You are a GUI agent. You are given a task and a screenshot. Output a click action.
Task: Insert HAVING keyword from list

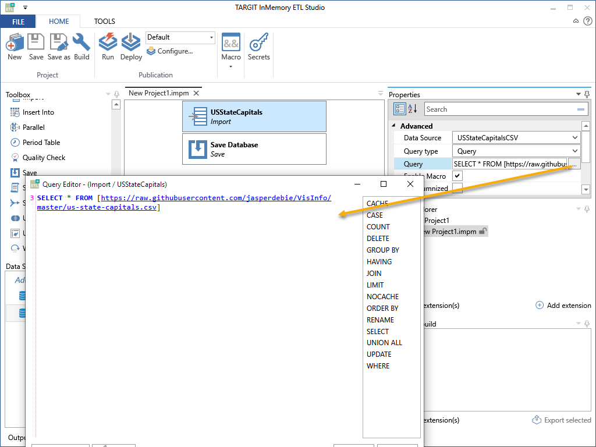tap(379, 261)
